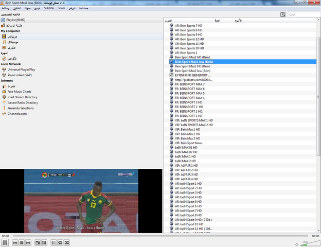Change playlist view mode icon near search

(283, 14)
